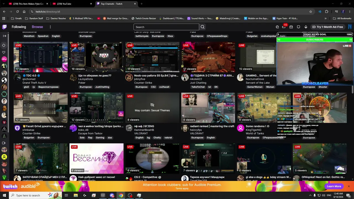Open the three-dot More menu beside Browse
The image size is (354, 199).
pyautogui.click(x=50, y=27)
